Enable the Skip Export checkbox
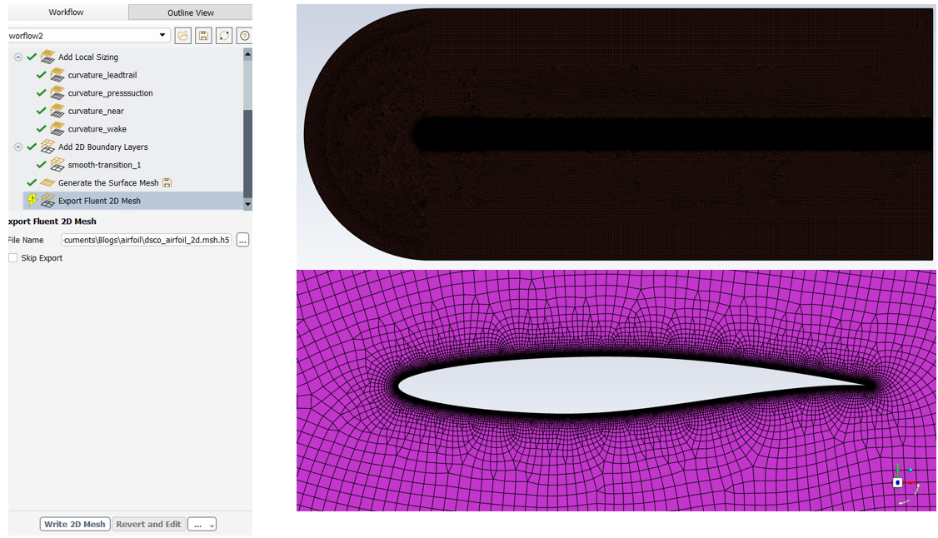 13,257
